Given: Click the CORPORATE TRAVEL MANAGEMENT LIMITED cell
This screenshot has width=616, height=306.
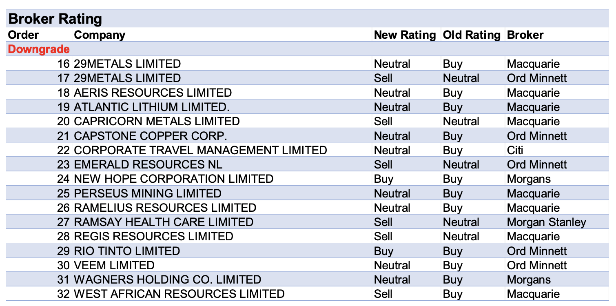Looking at the screenshot, I should pos(200,150).
